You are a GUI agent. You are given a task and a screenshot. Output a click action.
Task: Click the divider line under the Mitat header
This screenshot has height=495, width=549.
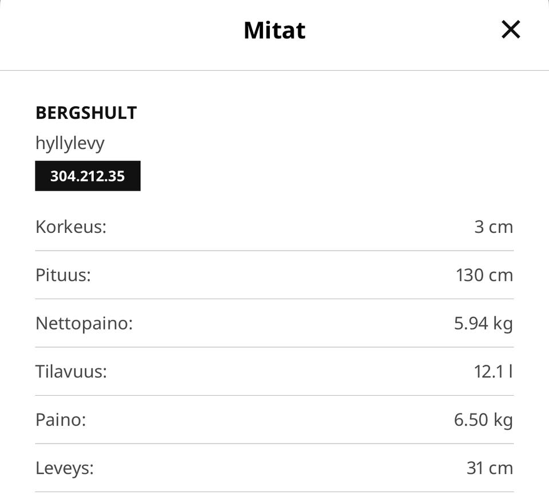pyautogui.click(x=274, y=70)
